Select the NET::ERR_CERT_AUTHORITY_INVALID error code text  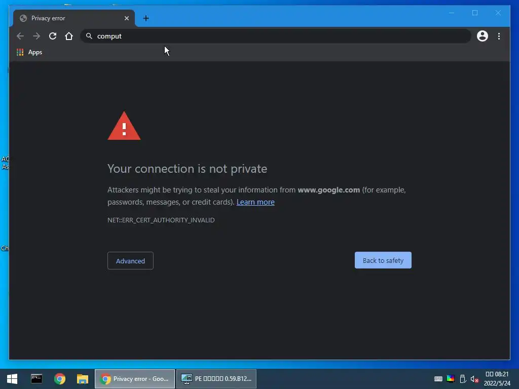(161, 220)
